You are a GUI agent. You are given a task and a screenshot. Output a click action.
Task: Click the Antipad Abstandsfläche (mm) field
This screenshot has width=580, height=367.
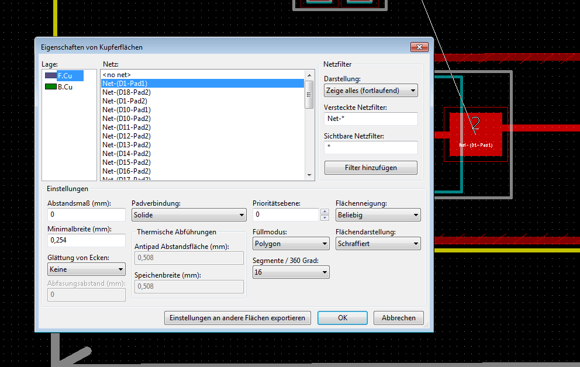pyautogui.click(x=189, y=258)
